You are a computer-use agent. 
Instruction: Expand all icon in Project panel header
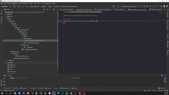coord(47,9)
